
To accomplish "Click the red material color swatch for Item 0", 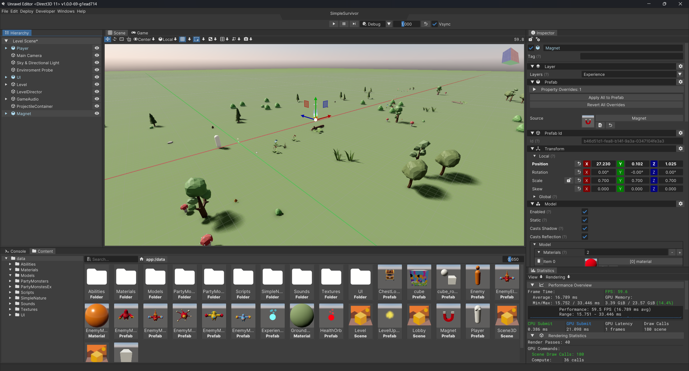I will coord(591,263).
